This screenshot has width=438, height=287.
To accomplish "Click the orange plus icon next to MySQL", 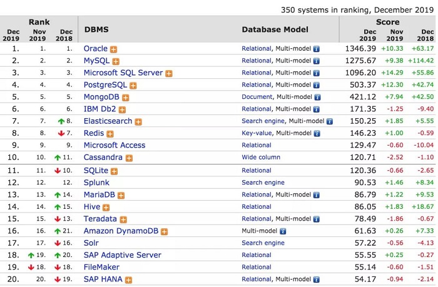I will tap(116, 61).
